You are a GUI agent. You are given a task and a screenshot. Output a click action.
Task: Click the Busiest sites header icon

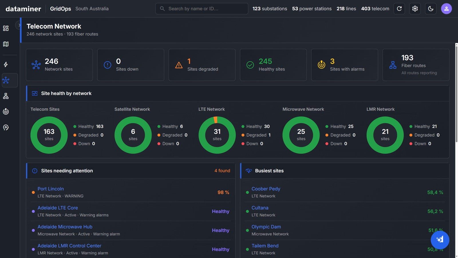click(x=249, y=171)
